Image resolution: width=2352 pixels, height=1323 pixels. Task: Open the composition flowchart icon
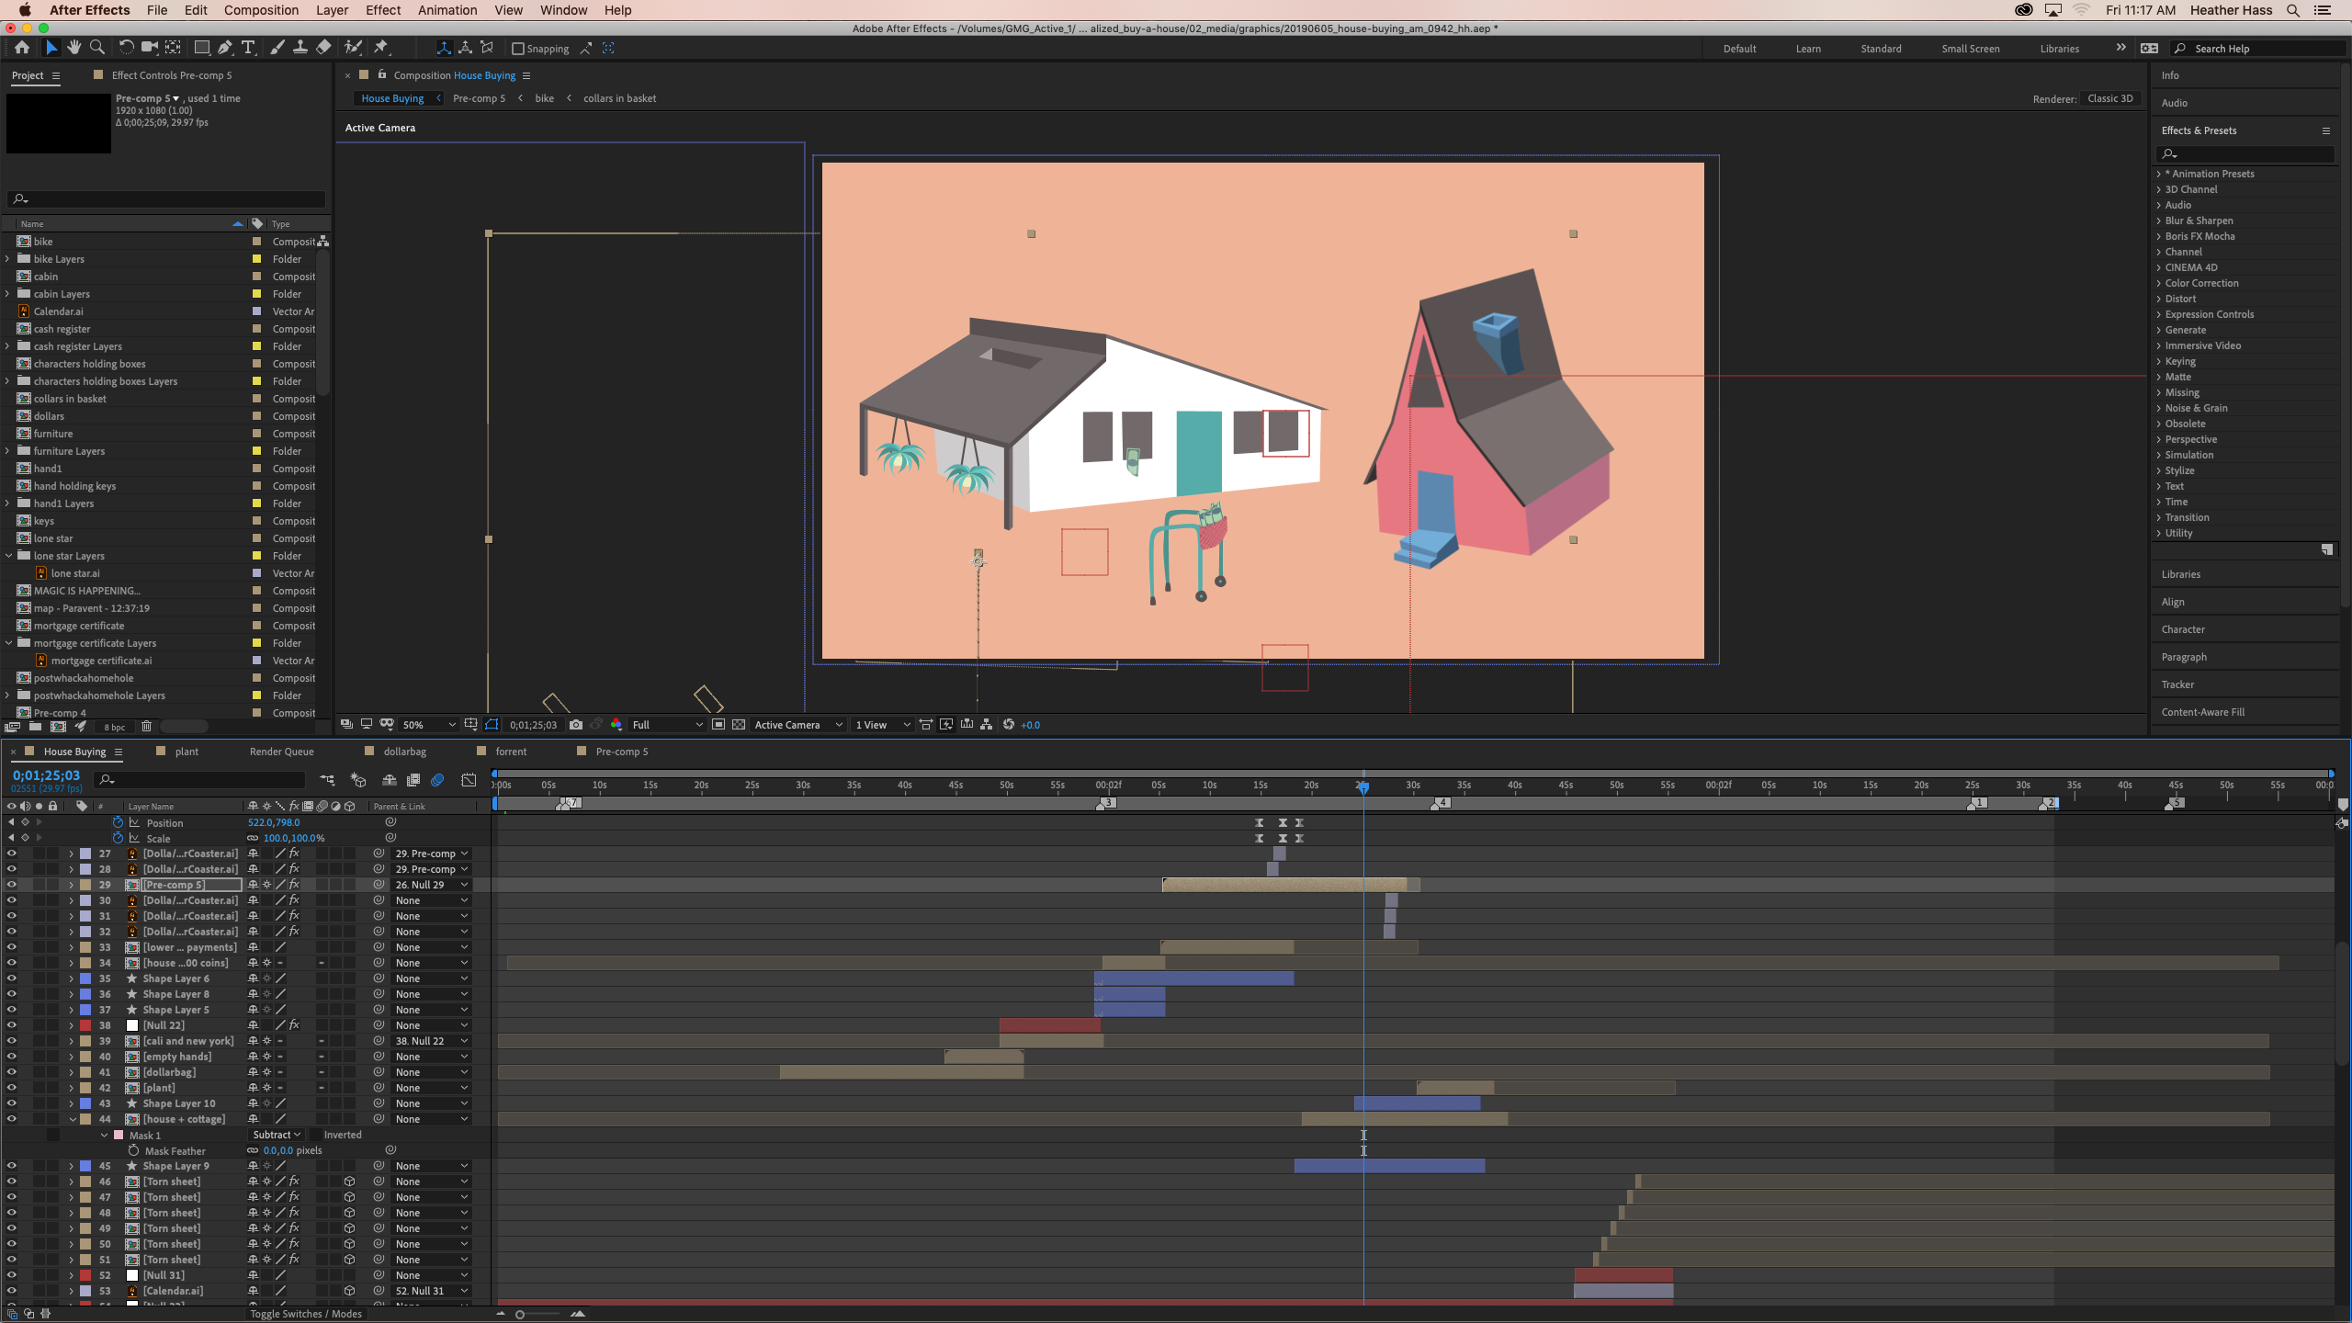coord(986,725)
